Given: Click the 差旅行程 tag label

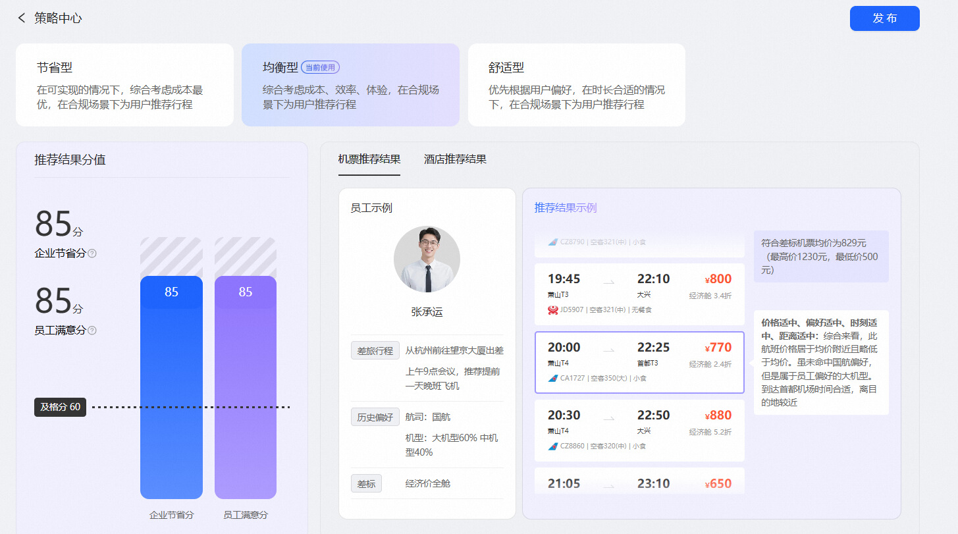Looking at the screenshot, I should 375,351.
